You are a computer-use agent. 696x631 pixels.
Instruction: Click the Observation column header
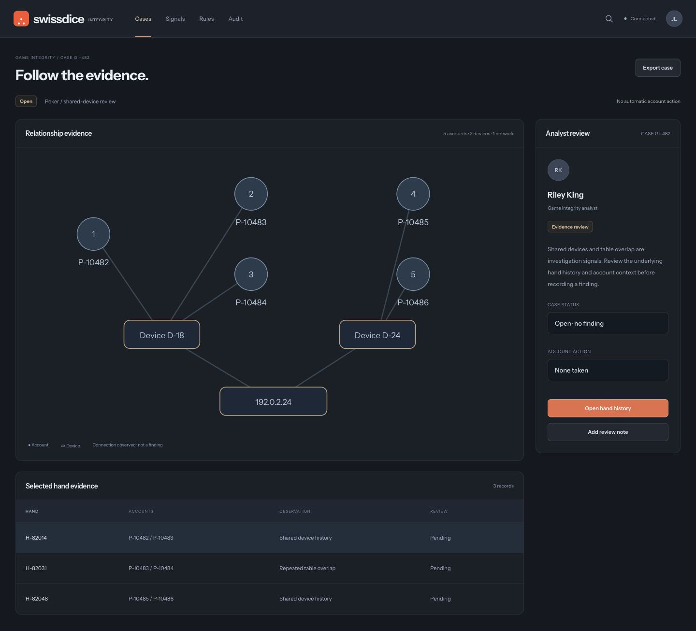click(x=295, y=511)
